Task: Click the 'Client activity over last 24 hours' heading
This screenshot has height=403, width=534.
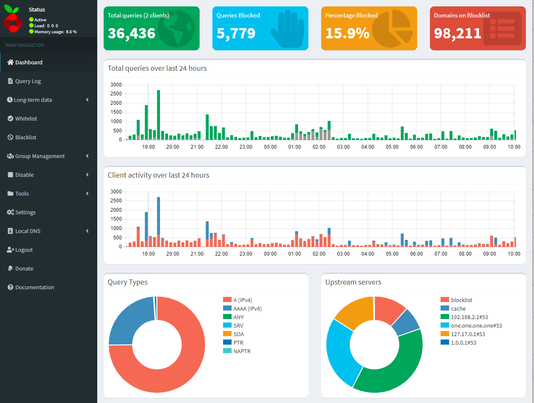Action: click(159, 175)
